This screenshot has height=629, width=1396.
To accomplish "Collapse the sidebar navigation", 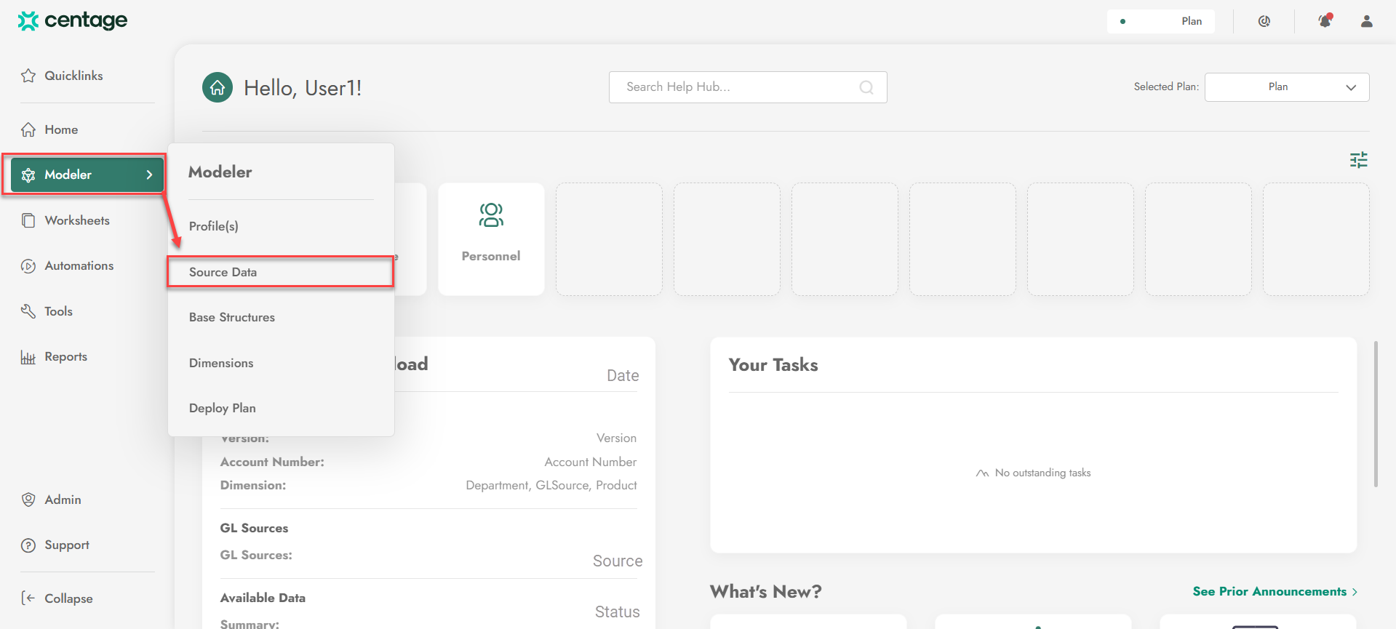I will 68,598.
